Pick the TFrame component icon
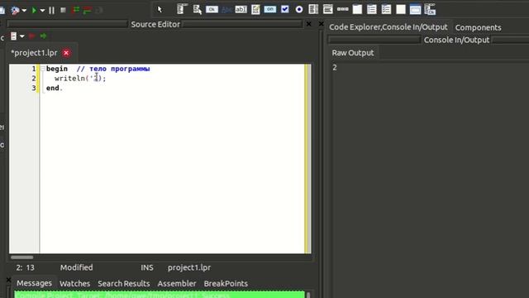The height and width of the screenshot is (298, 529). click(415, 9)
